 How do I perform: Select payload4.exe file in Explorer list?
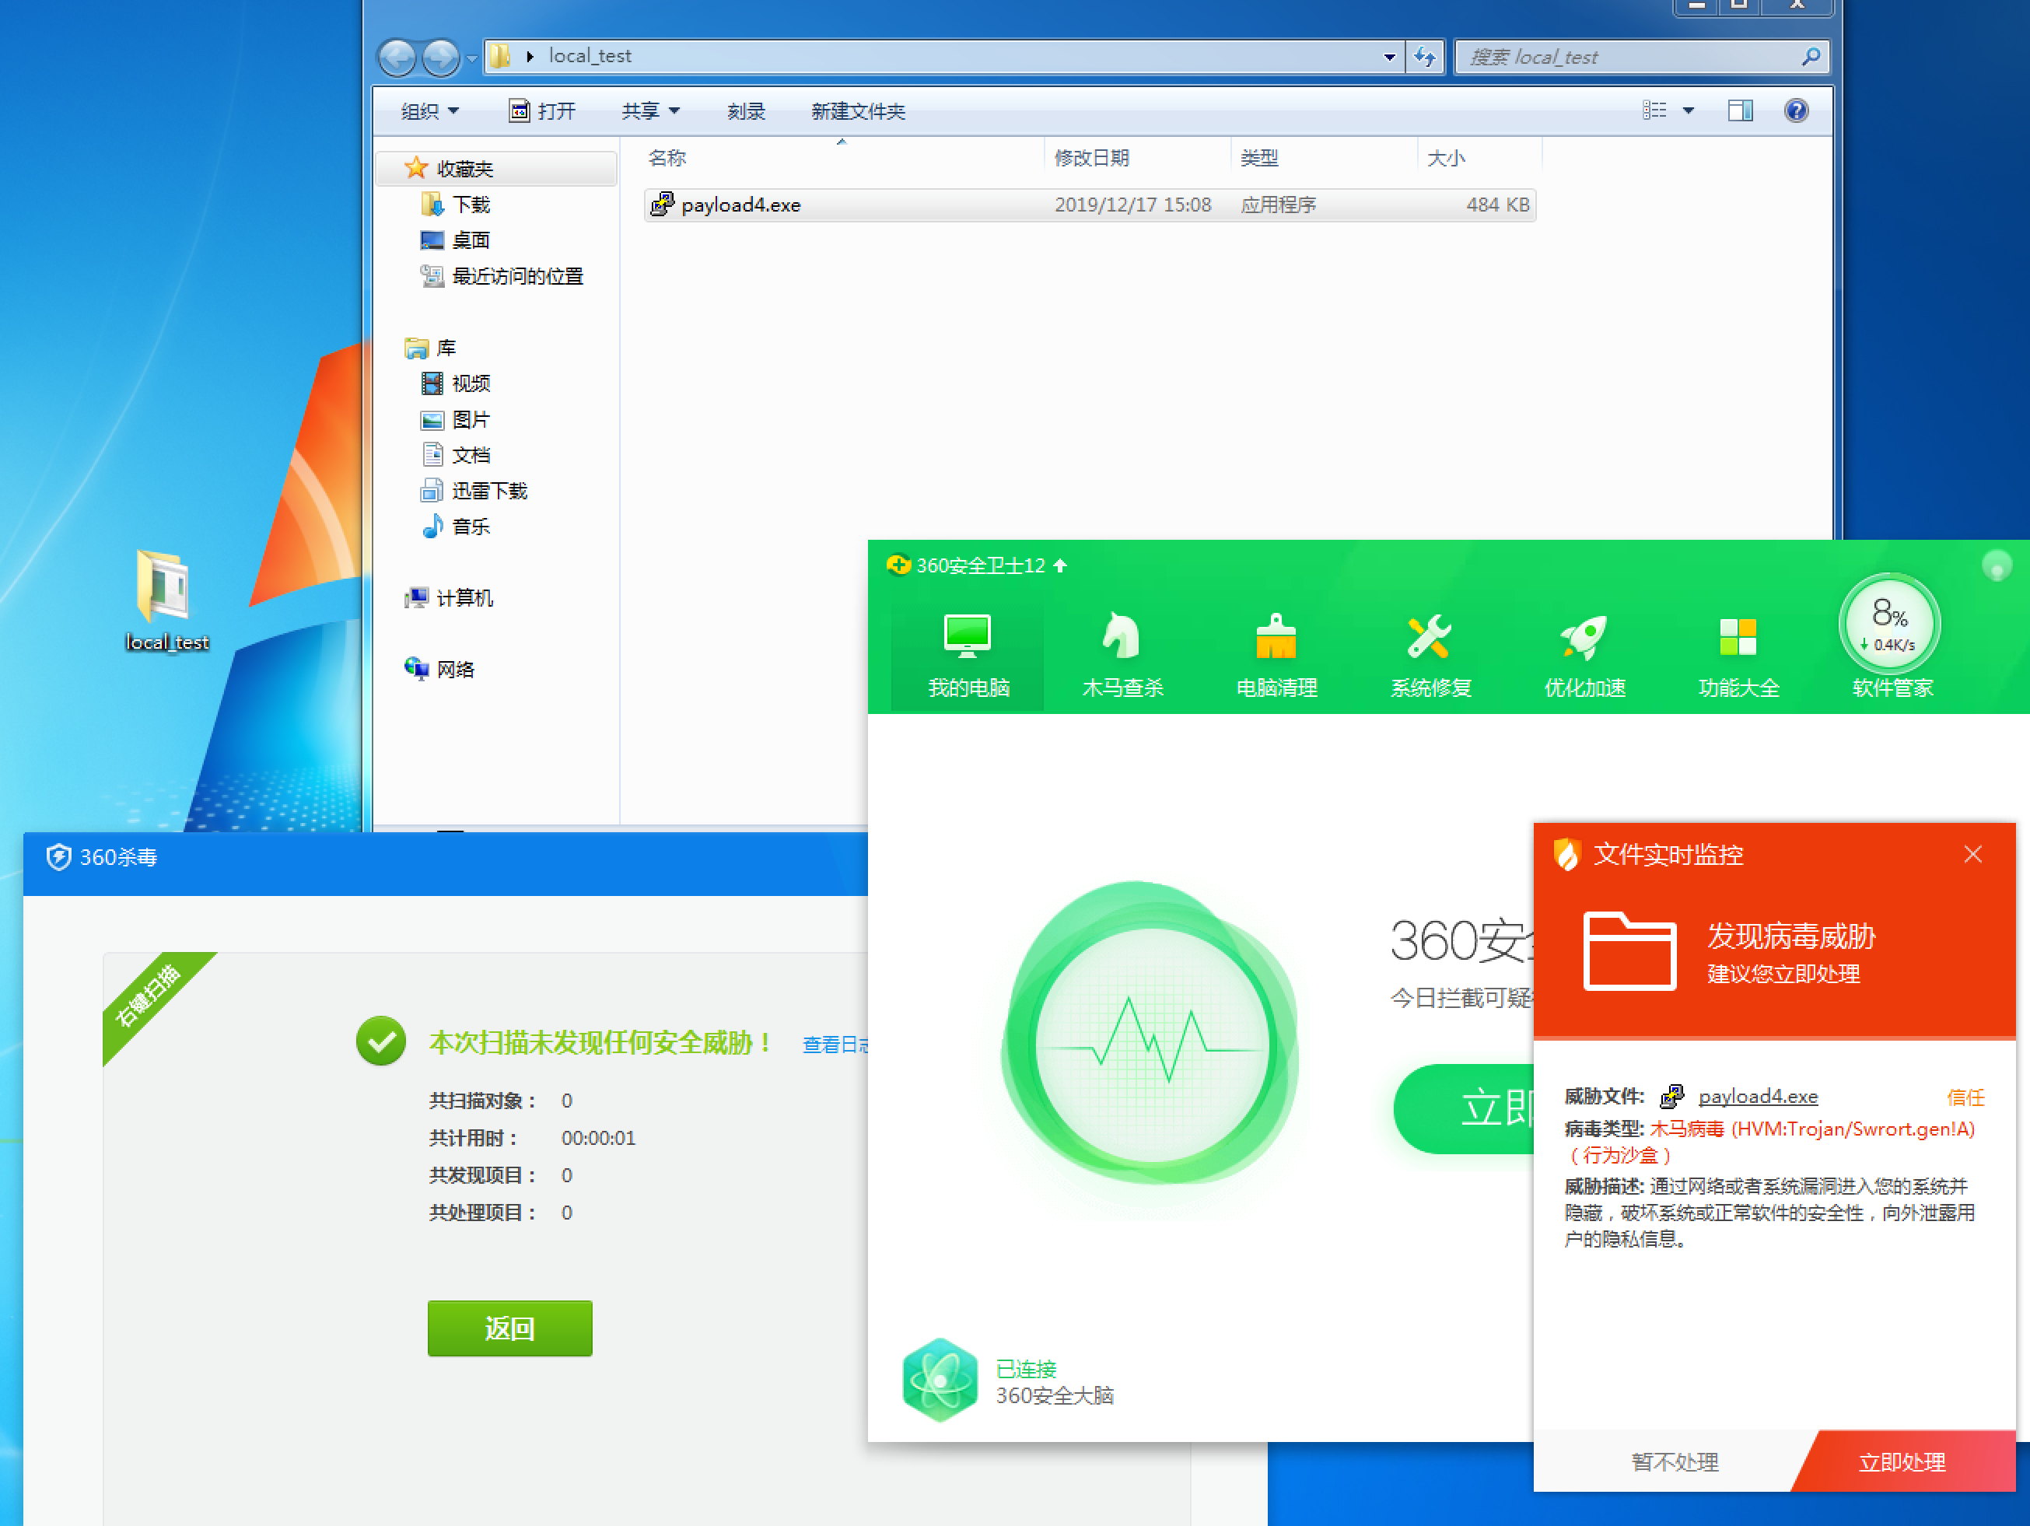1090,205
